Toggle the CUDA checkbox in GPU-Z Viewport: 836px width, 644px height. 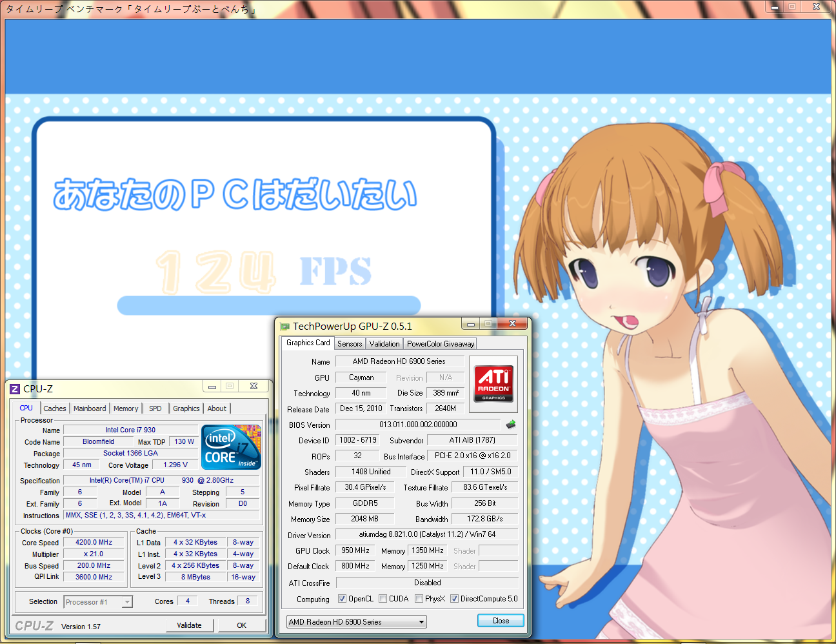383,599
